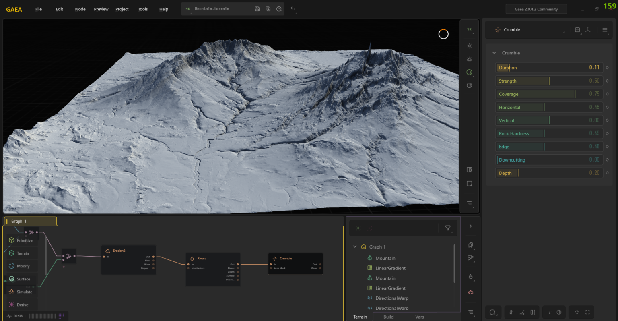Image resolution: width=618 pixels, height=321 pixels.
Task: Collapse the right sidebar with the arrow
Action: 470,226
